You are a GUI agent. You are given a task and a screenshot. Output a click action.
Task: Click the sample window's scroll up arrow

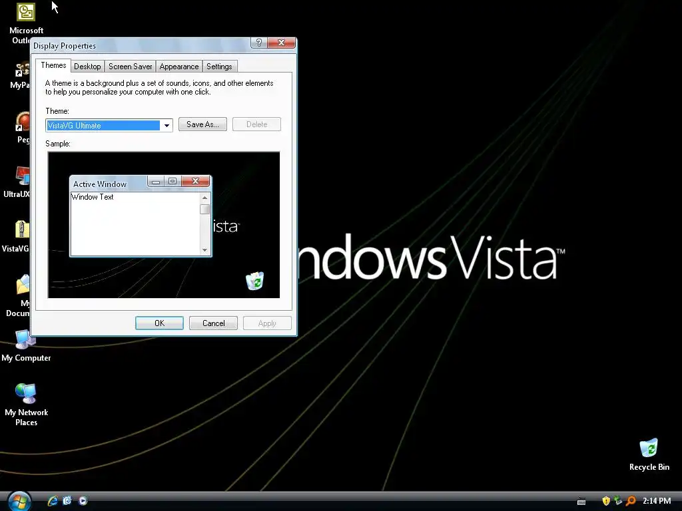[x=205, y=198]
